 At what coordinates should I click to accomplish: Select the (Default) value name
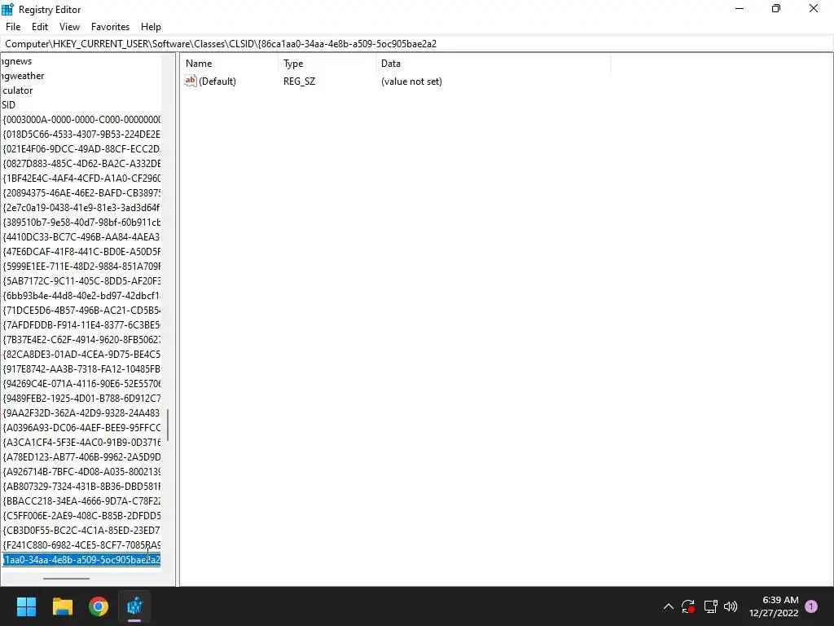click(217, 82)
